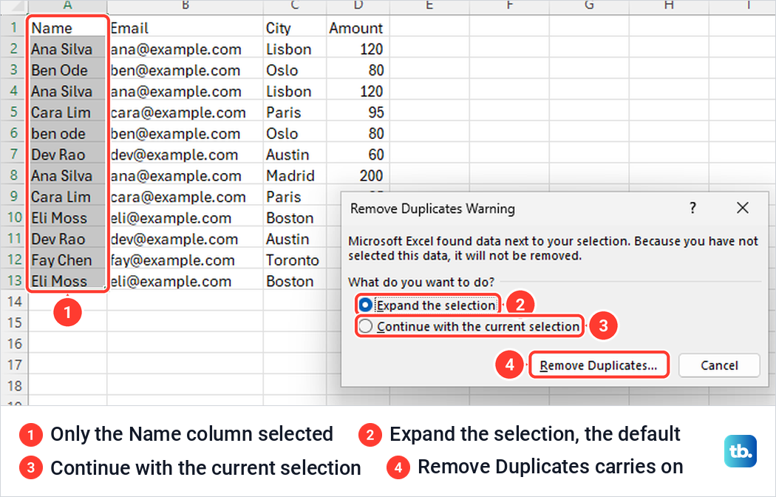Select row 14 header
This screenshot has width=776, height=497.
pyautogui.click(x=14, y=302)
